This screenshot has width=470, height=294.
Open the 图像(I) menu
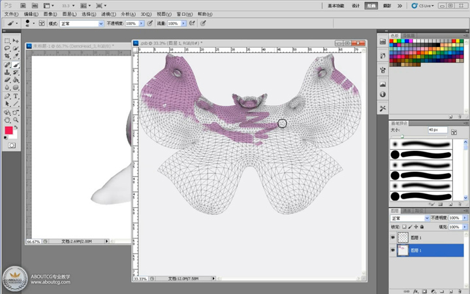[50, 14]
